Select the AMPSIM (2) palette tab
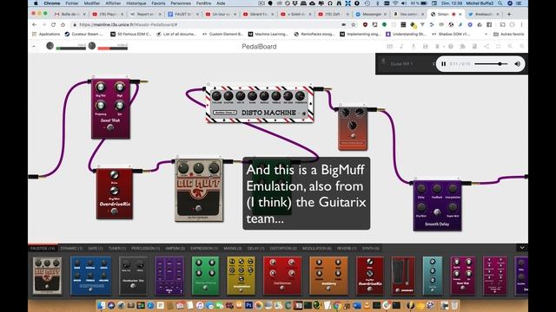This screenshot has width=556, height=312. click(x=175, y=249)
